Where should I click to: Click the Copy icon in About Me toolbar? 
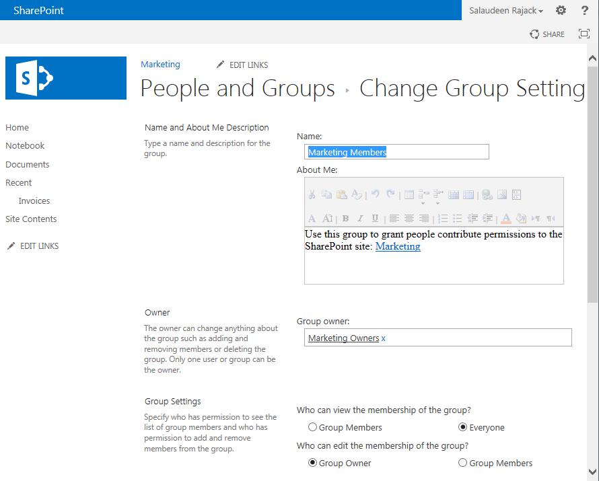click(x=326, y=194)
